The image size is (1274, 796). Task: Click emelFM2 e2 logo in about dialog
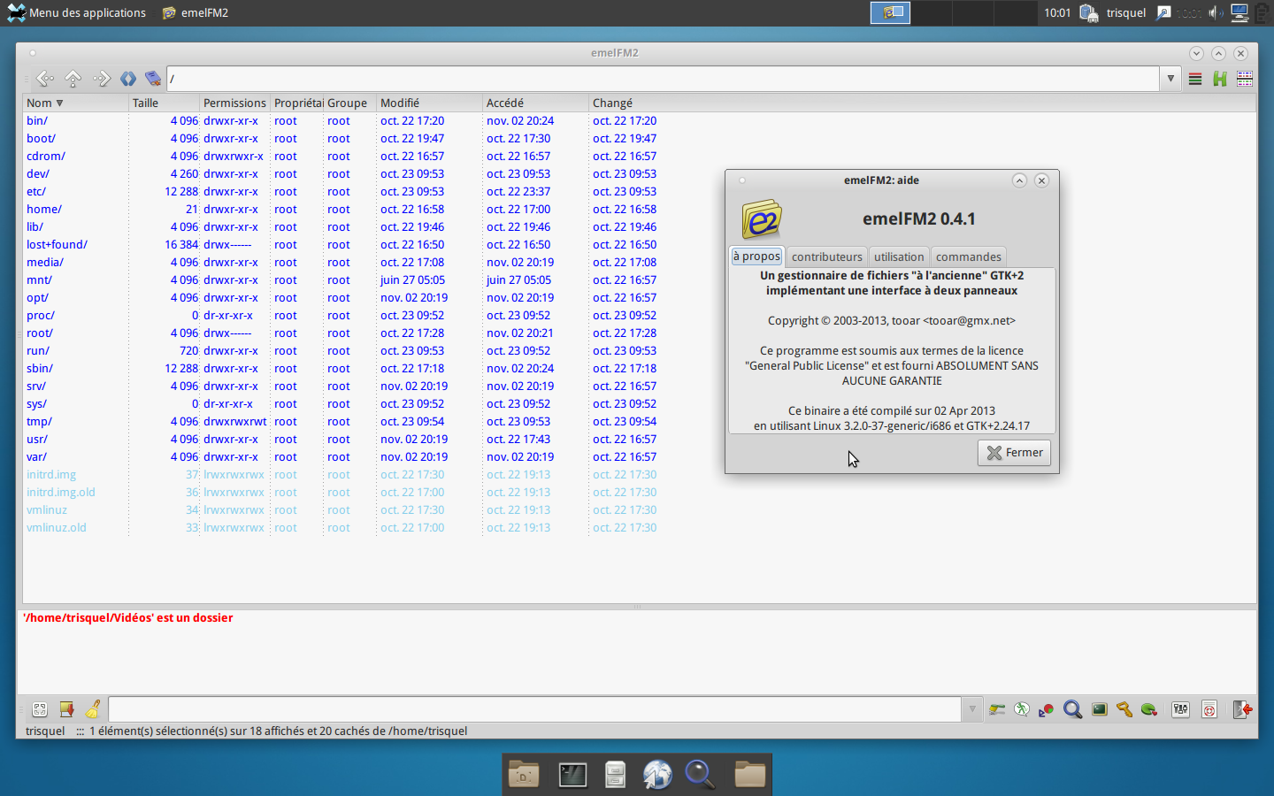(x=762, y=219)
